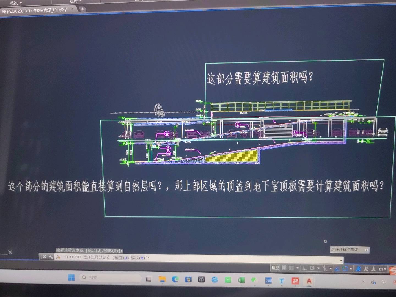396x297 pixels.
Task: Open the green shopping bag app in taskbar
Action: 228,280
